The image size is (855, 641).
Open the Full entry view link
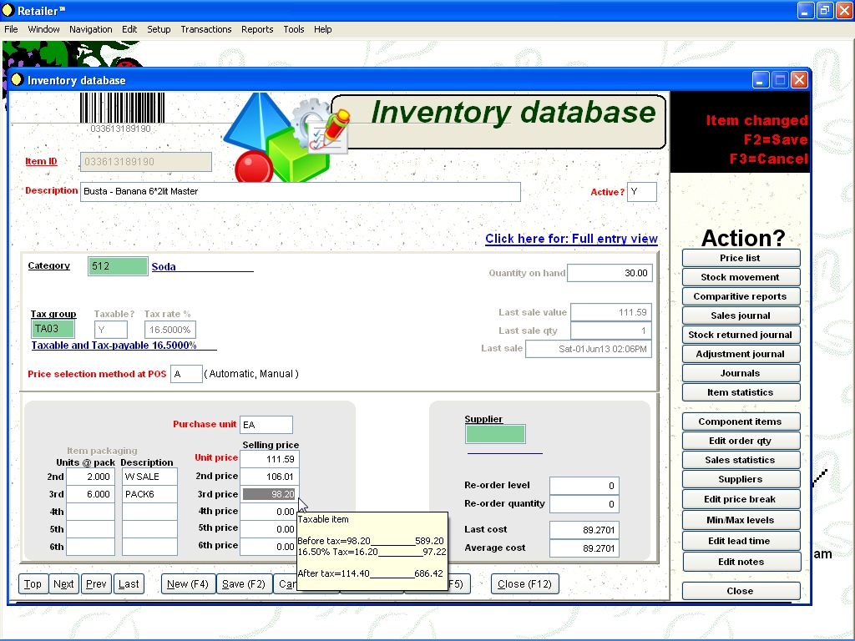click(x=571, y=239)
